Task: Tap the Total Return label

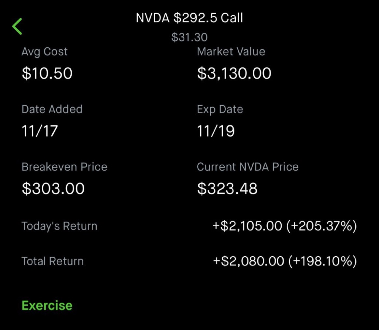Action: click(52, 261)
